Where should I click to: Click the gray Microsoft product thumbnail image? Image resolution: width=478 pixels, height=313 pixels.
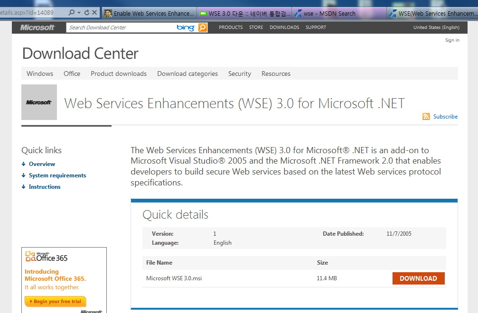click(x=39, y=102)
